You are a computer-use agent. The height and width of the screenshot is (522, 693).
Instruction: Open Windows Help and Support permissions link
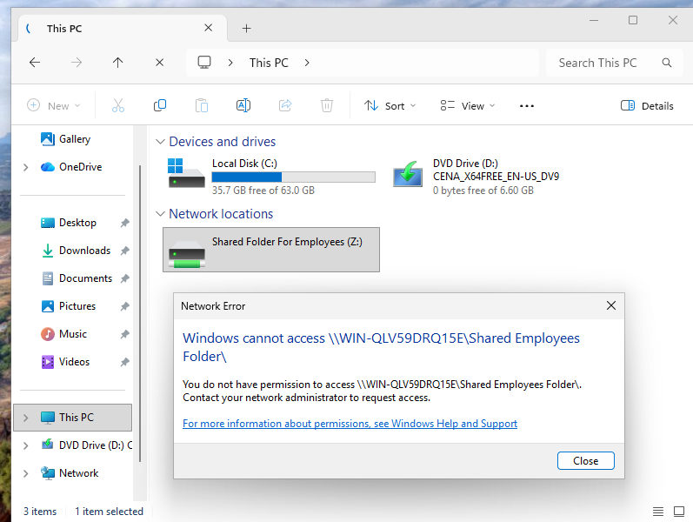click(x=350, y=424)
